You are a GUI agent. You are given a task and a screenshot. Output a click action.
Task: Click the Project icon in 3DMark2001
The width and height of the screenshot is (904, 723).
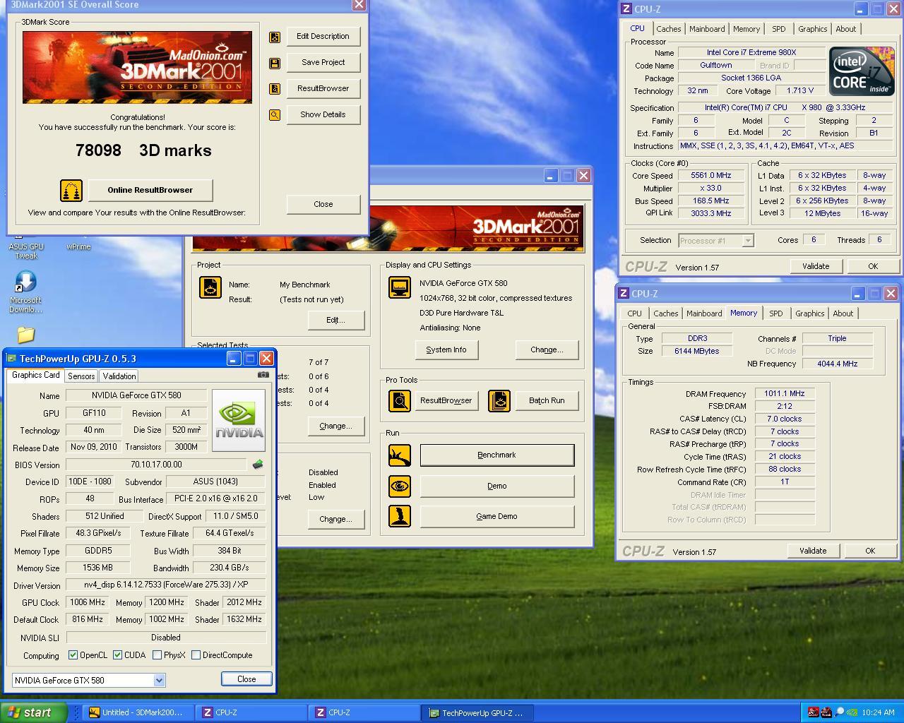210,287
